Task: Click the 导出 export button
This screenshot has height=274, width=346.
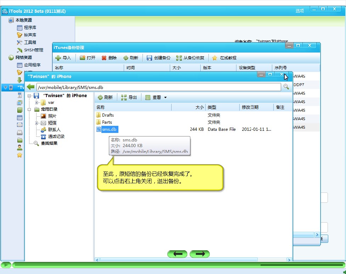Action: tap(129, 97)
